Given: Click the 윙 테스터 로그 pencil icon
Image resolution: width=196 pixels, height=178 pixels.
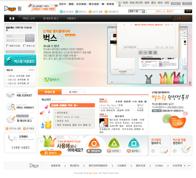Looking at the screenshot, I should [x=11, y=119].
